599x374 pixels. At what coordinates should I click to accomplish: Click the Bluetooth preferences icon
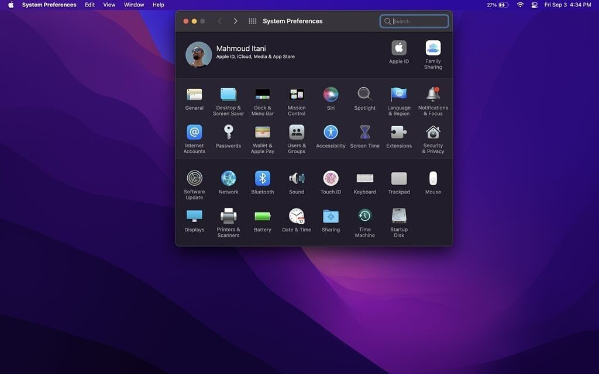[x=262, y=178]
